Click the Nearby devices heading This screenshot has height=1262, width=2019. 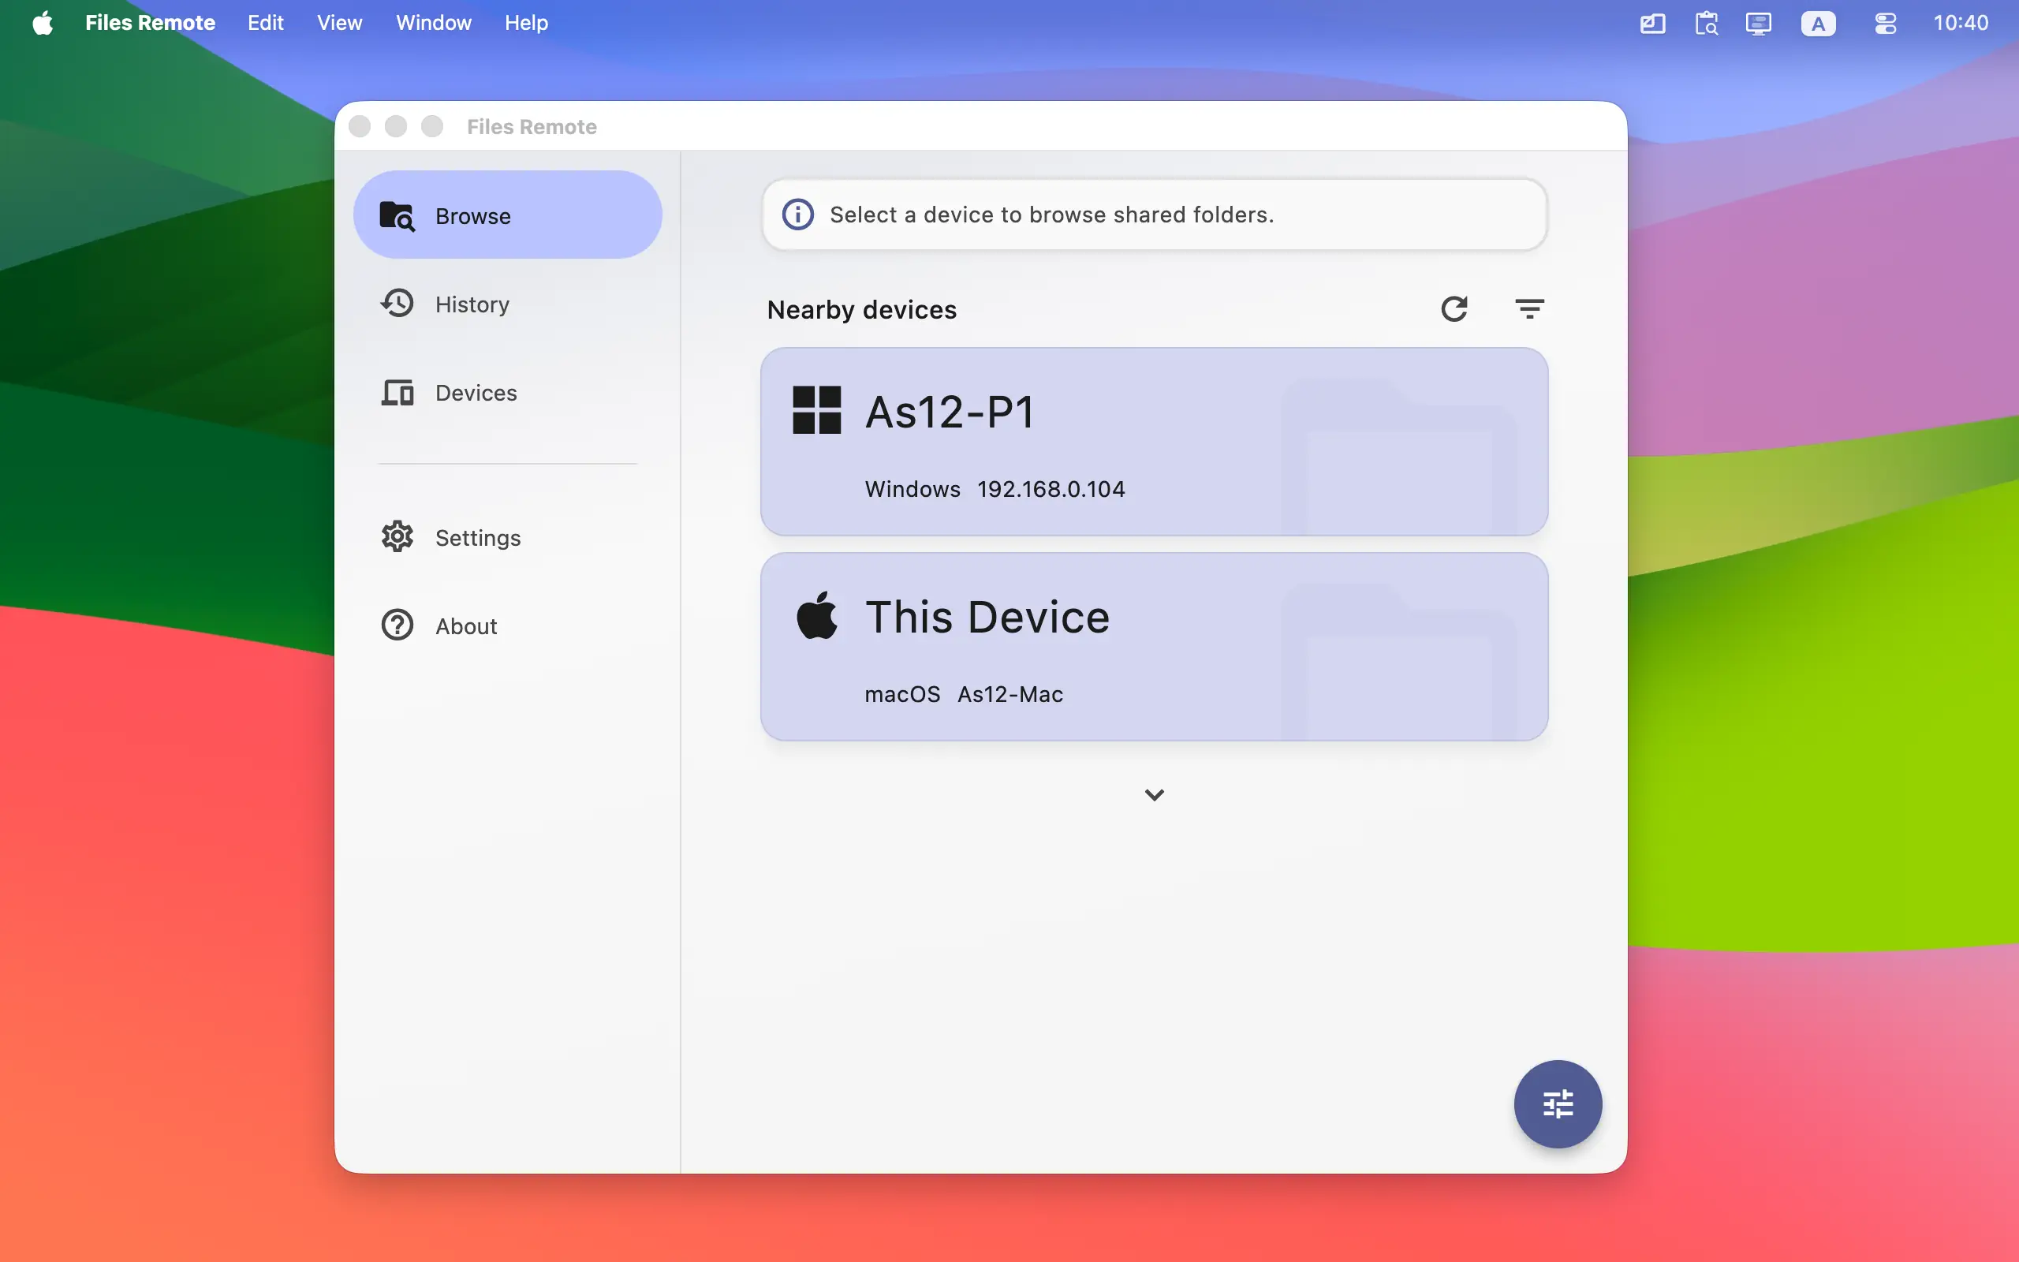click(862, 310)
